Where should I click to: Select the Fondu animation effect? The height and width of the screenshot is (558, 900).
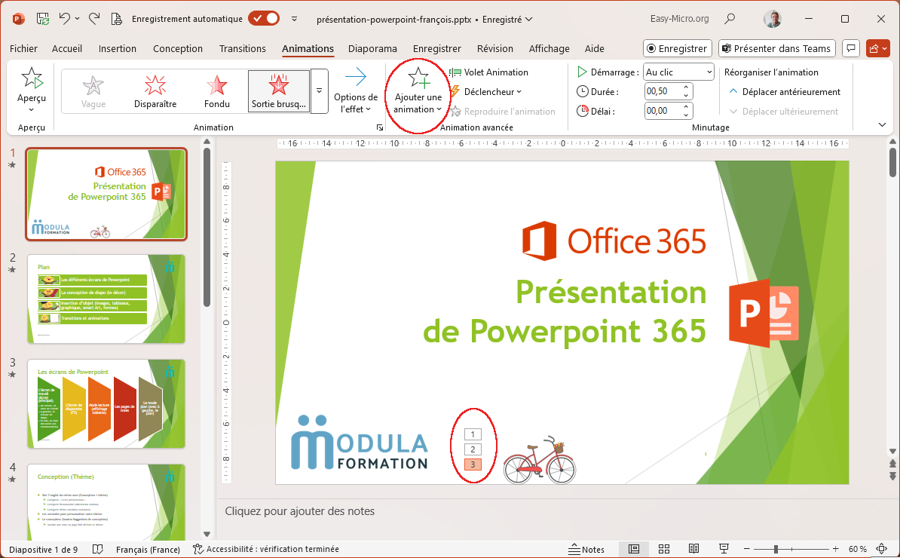pos(217,90)
